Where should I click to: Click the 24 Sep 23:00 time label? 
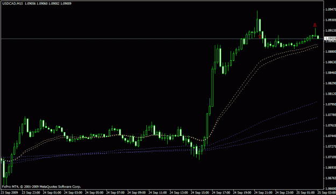[284, 193]
